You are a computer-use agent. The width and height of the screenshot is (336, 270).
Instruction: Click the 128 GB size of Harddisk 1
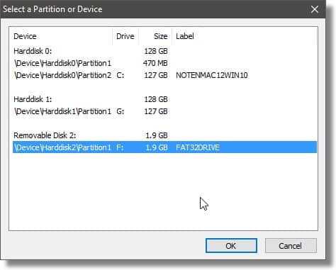tap(156, 99)
